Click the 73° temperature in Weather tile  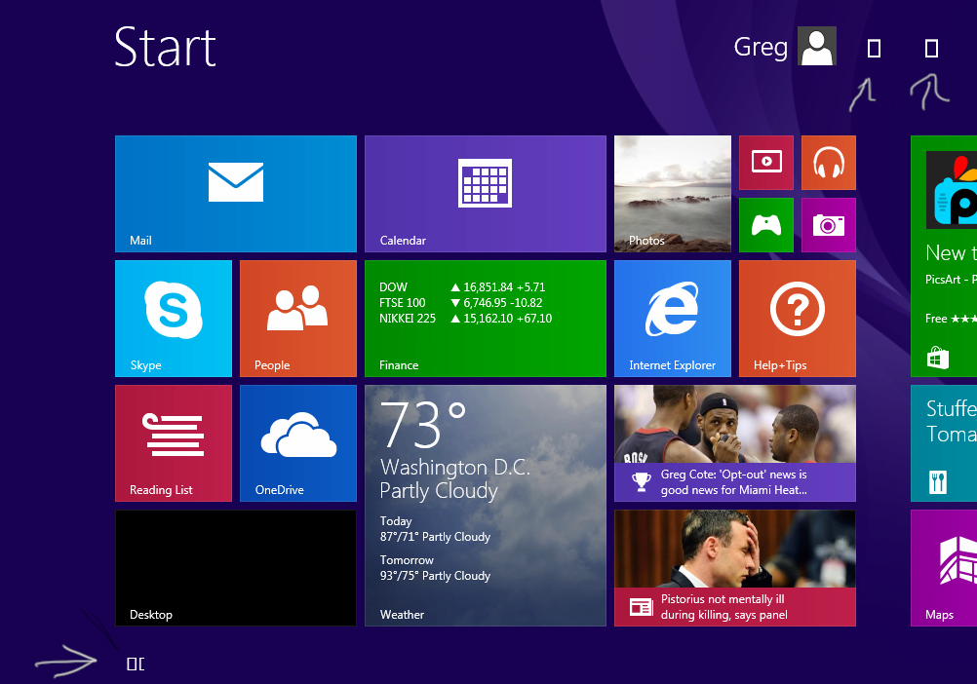[x=423, y=425]
